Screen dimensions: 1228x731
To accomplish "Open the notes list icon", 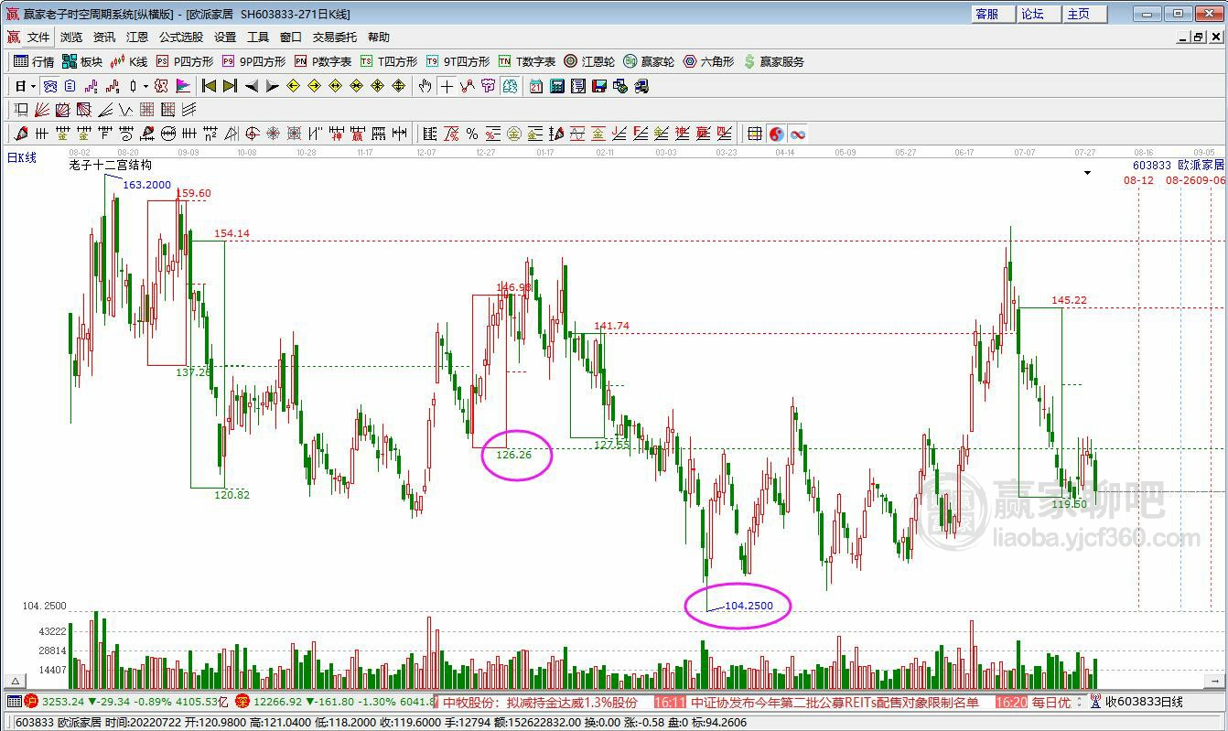I will [x=577, y=86].
